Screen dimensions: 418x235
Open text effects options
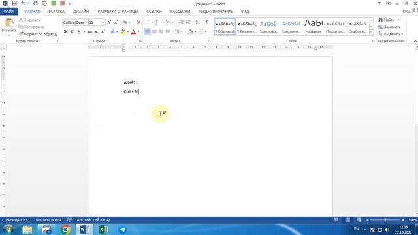113,32
